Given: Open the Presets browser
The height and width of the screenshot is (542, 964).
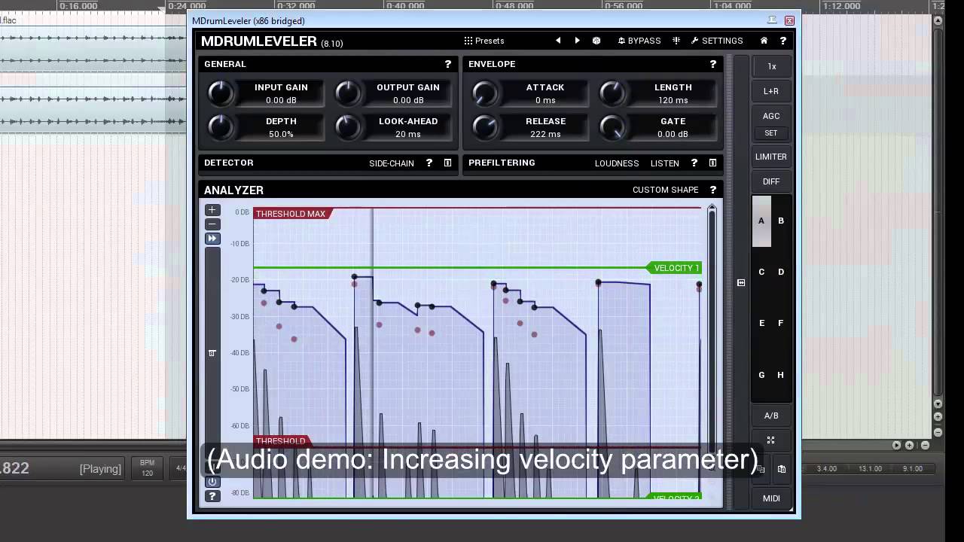Looking at the screenshot, I should (x=484, y=41).
